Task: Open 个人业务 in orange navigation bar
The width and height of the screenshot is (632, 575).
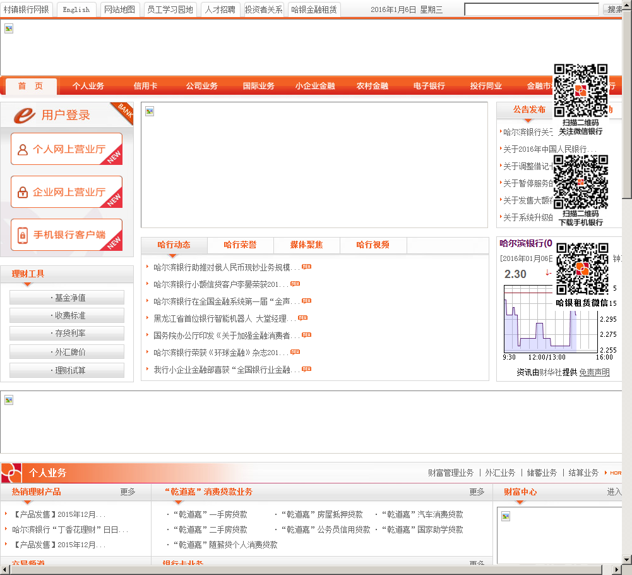Action: pyautogui.click(x=88, y=86)
